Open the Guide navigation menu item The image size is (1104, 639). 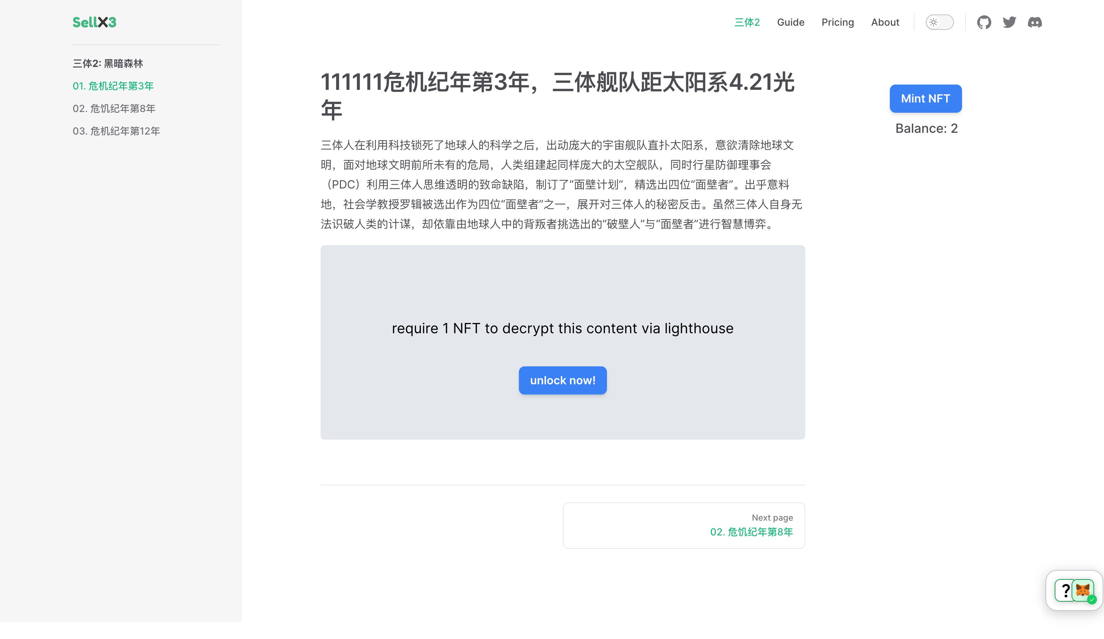coord(791,22)
